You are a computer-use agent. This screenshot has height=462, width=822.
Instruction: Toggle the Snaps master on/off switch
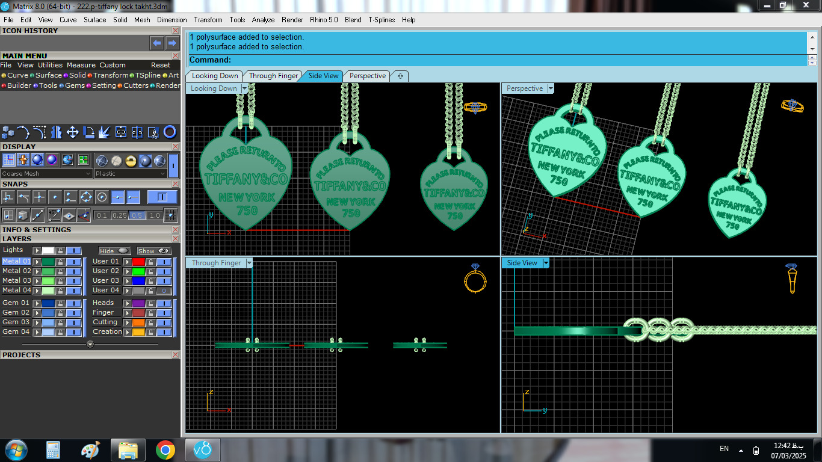click(162, 197)
